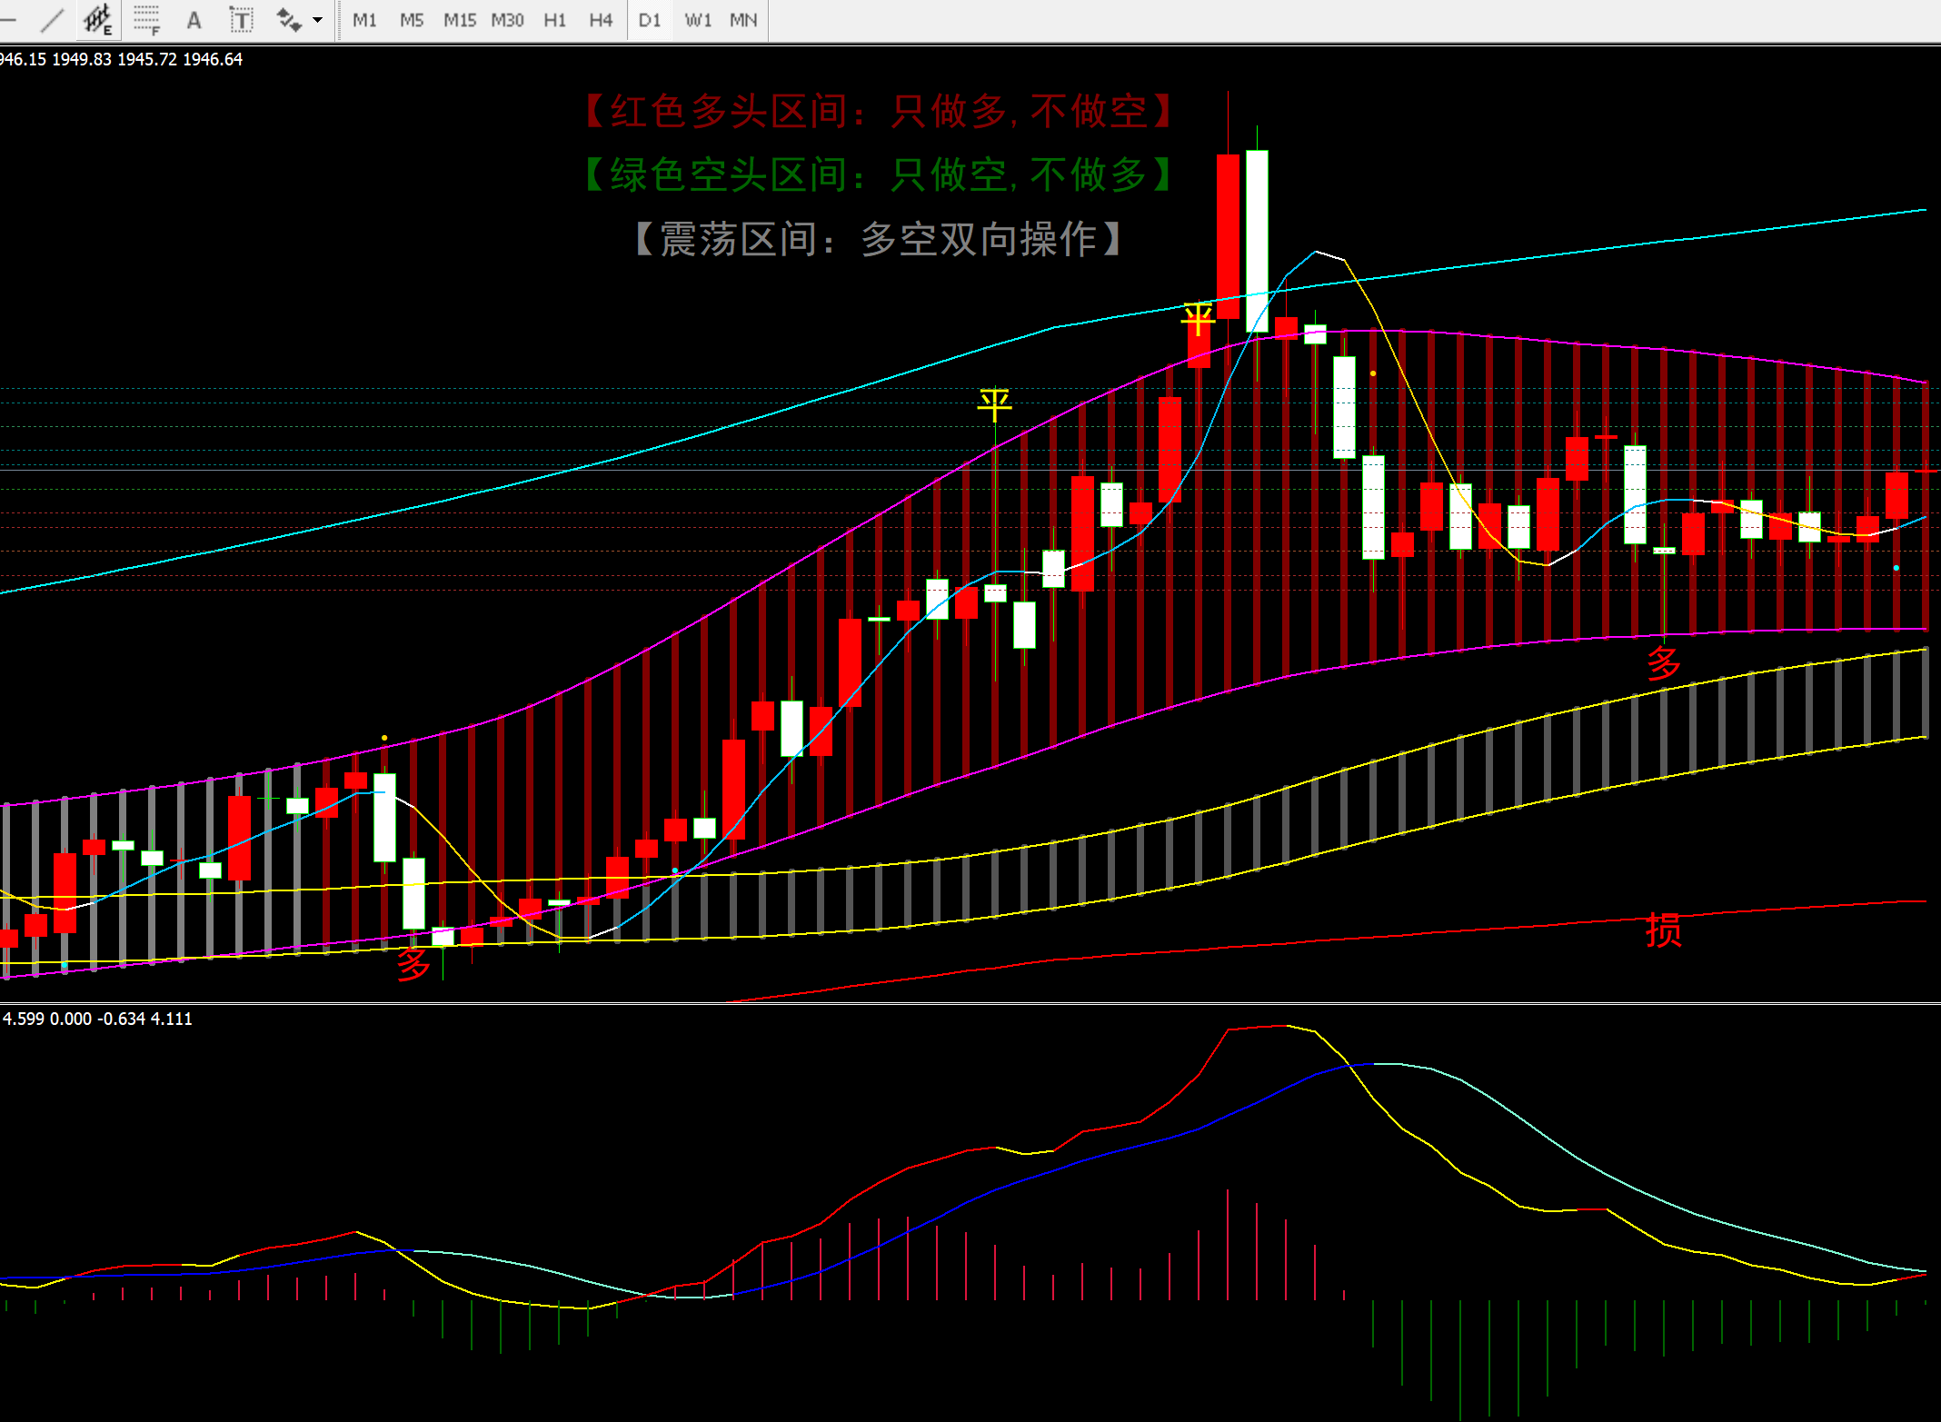Select the D1 daily timeframe

coord(649,20)
